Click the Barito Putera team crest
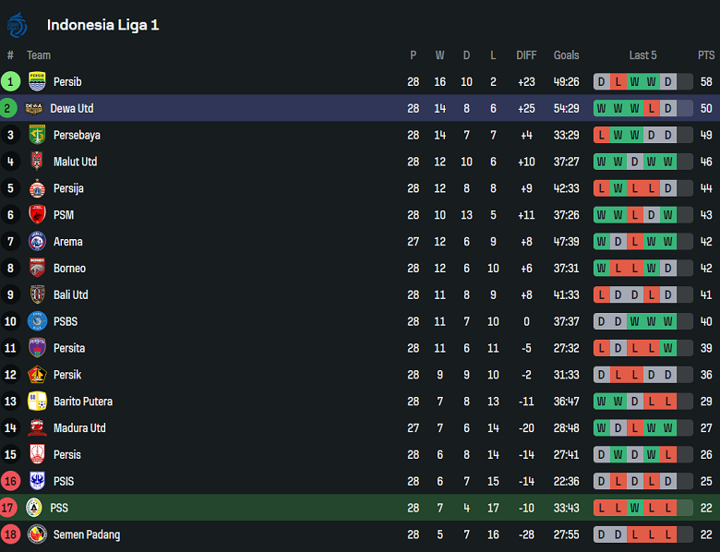The image size is (720, 552). (x=37, y=402)
